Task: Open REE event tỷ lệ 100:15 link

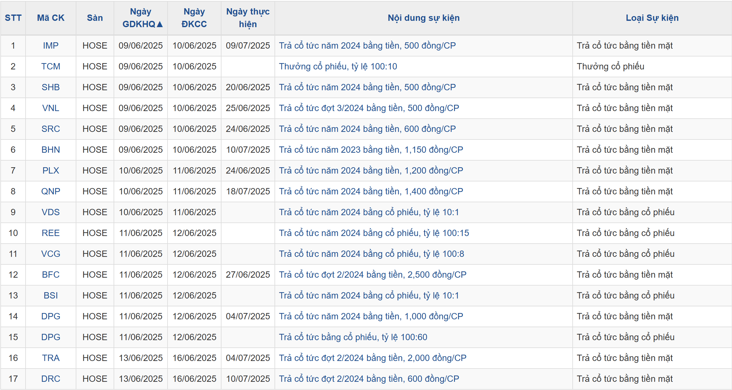Action: pyautogui.click(x=374, y=233)
